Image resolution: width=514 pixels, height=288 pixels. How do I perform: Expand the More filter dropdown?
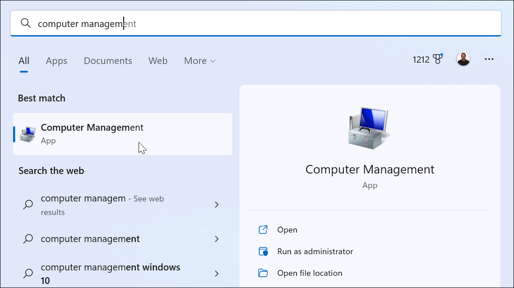coord(199,60)
